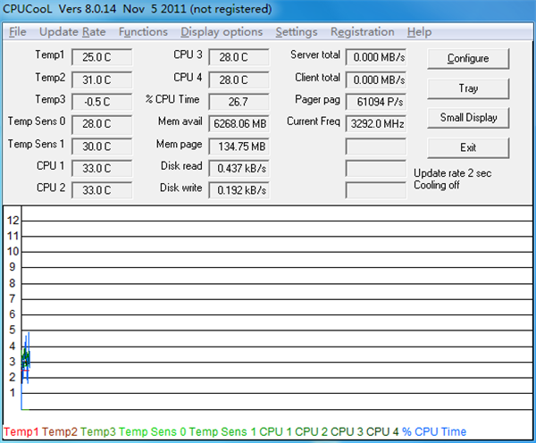
Task: Open the Settings menu
Action: click(x=297, y=32)
